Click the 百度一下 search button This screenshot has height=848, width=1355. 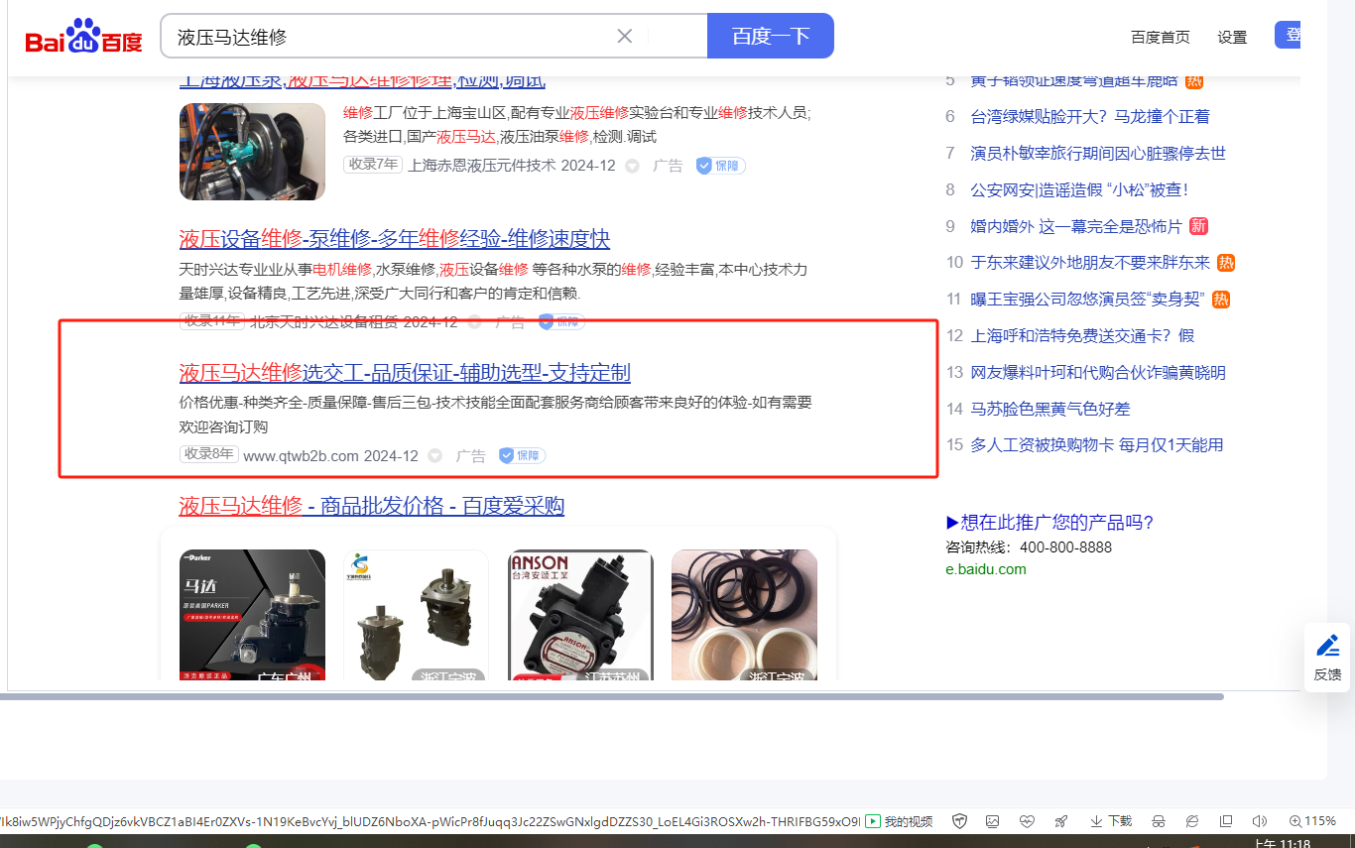tap(771, 37)
